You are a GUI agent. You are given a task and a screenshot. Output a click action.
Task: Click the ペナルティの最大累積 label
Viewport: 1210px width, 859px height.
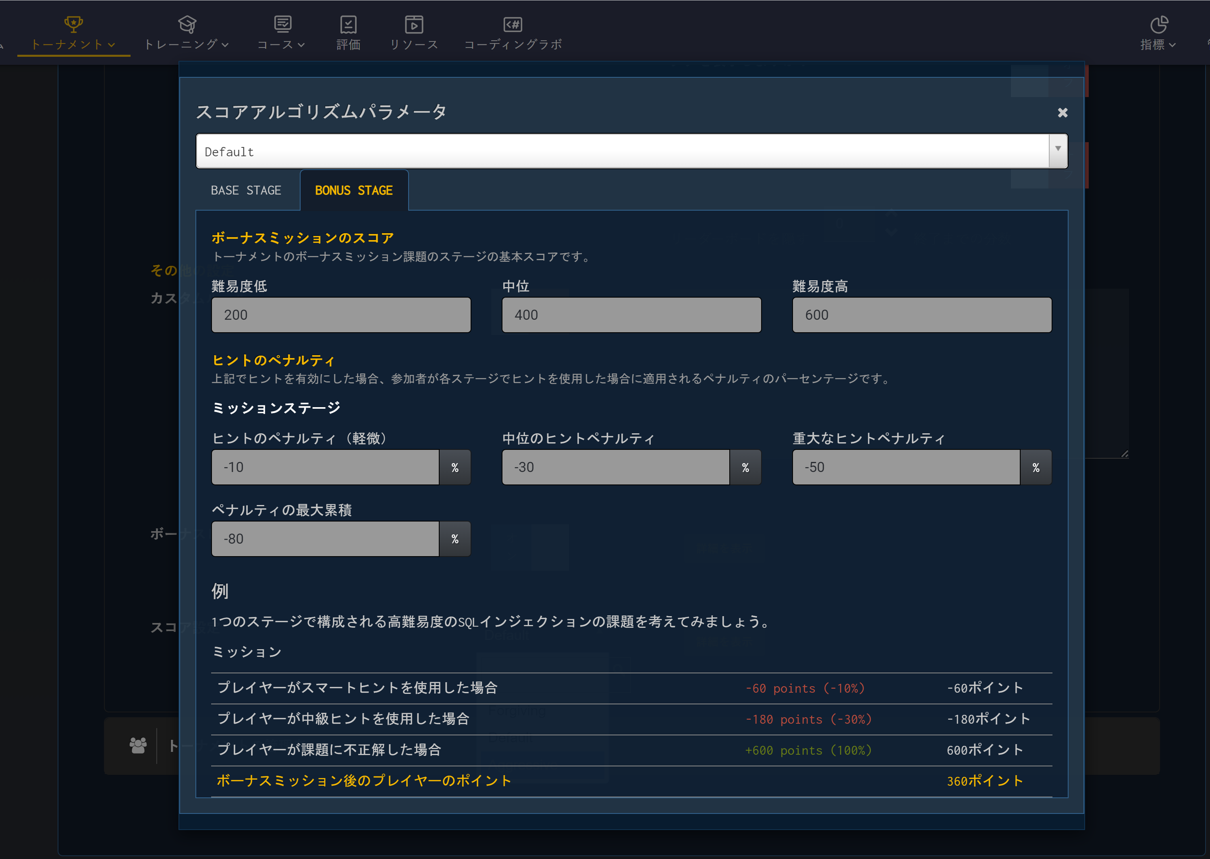tap(282, 510)
